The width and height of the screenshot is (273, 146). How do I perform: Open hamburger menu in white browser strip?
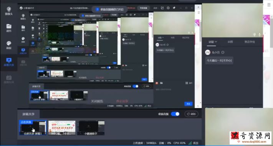tap(269, 5)
